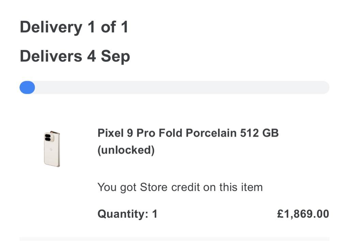
Task: Click the "512 GB" storage text
Action: pos(259,133)
